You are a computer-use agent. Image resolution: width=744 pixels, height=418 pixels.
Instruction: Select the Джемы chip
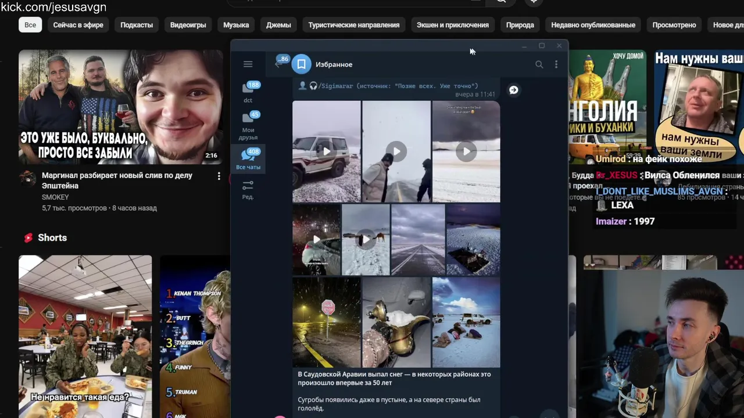(278, 25)
